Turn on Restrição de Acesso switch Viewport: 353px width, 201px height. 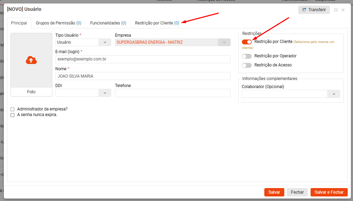(247, 65)
